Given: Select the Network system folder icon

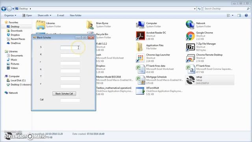Looking at the screenshot, I should [x=190, y=24].
